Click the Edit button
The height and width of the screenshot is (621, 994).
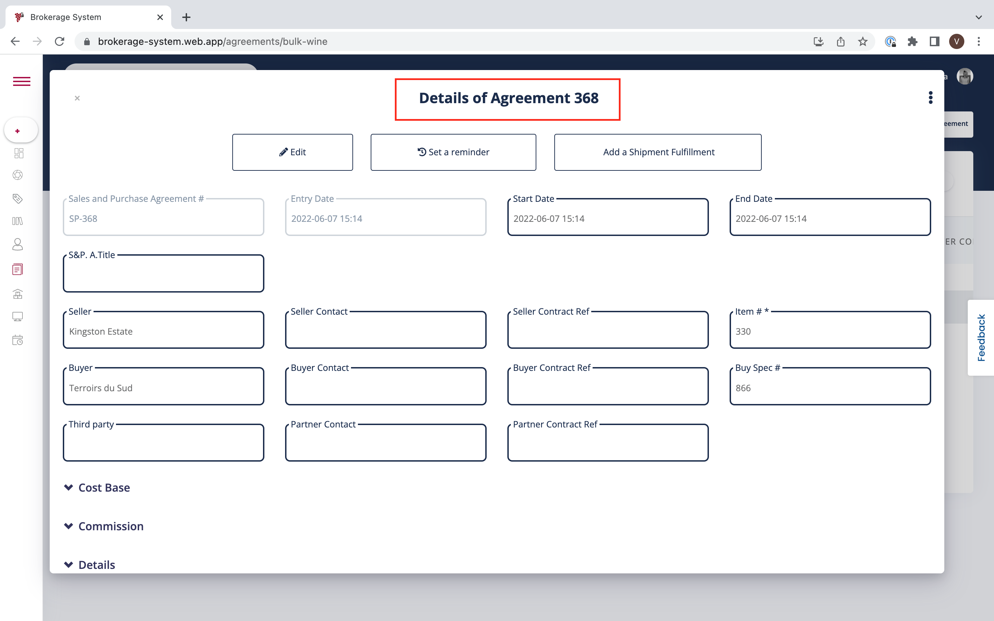pos(292,152)
